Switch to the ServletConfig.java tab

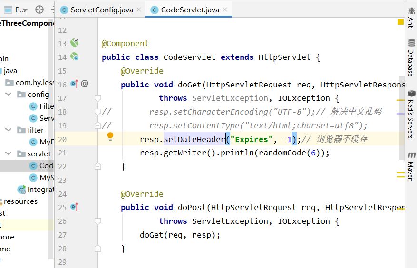pyautogui.click(x=101, y=10)
